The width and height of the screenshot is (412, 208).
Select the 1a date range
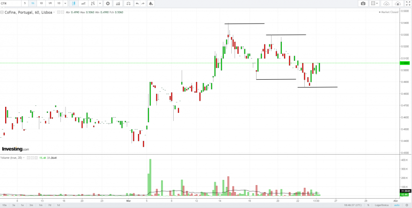22,205
